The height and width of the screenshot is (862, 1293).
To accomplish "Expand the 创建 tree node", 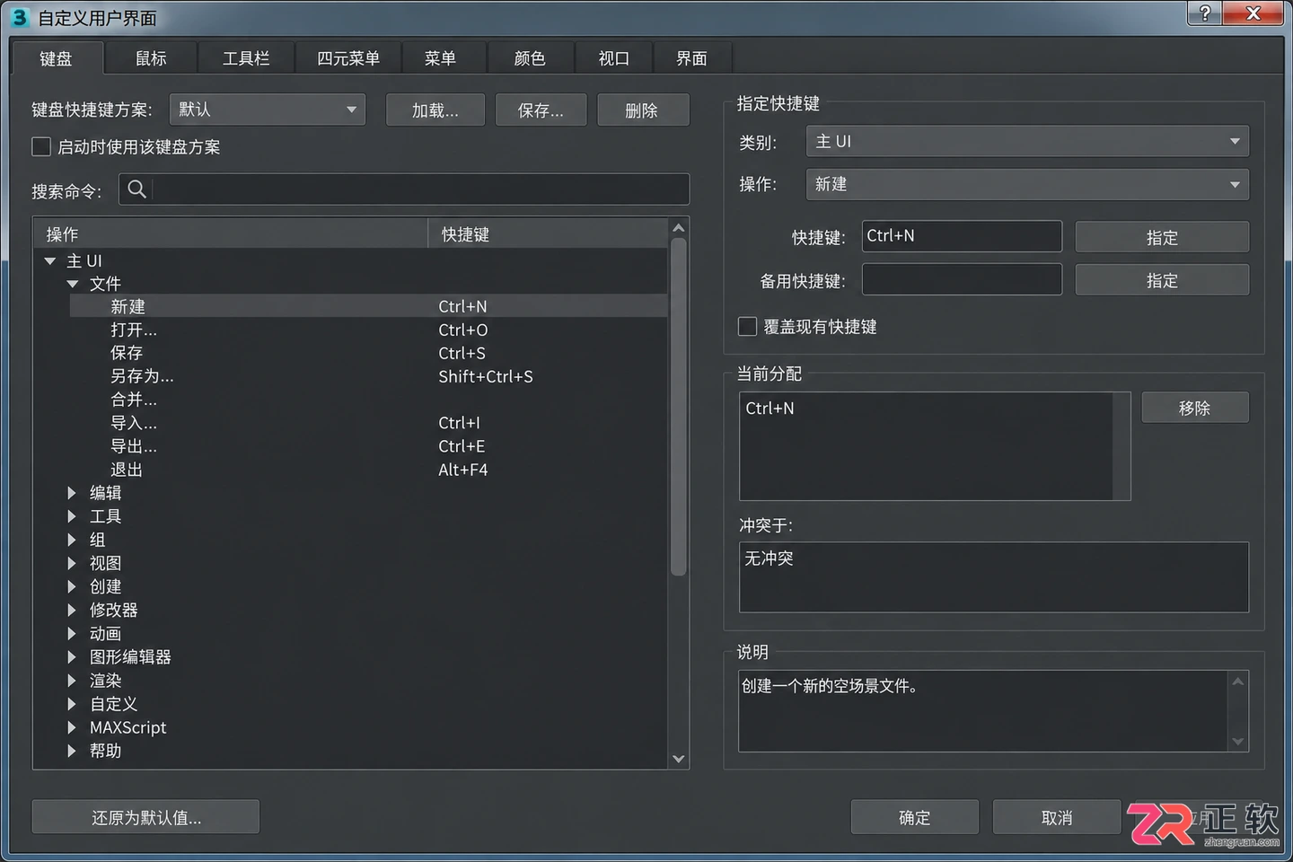I will click(72, 586).
